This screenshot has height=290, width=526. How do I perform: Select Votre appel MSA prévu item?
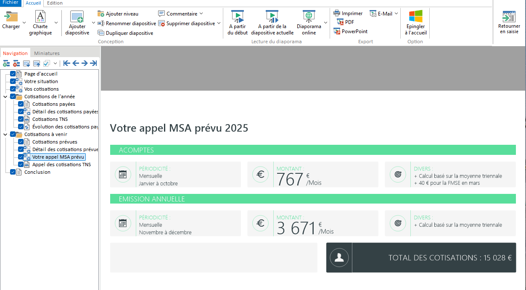tap(58, 157)
